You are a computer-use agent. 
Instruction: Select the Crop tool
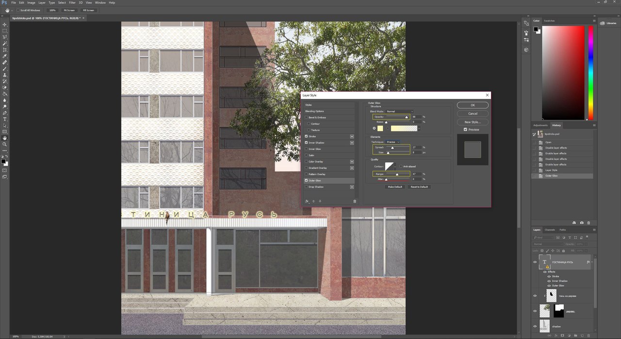click(5, 49)
